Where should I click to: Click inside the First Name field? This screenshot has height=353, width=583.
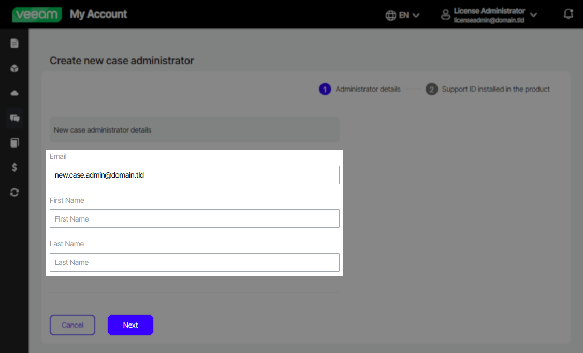point(194,218)
